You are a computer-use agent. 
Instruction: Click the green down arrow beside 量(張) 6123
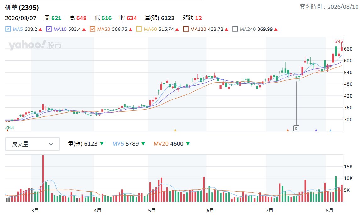(102, 144)
